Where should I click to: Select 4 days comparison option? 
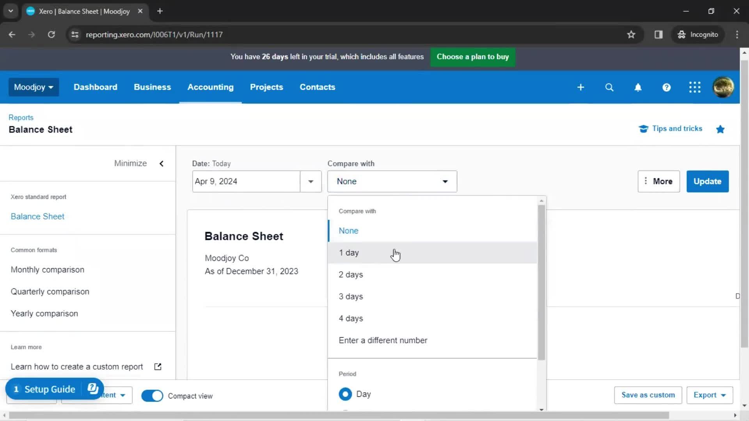432,318
